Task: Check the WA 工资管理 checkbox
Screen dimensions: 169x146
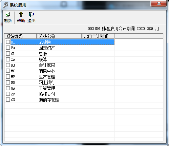Action: (x=8, y=88)
